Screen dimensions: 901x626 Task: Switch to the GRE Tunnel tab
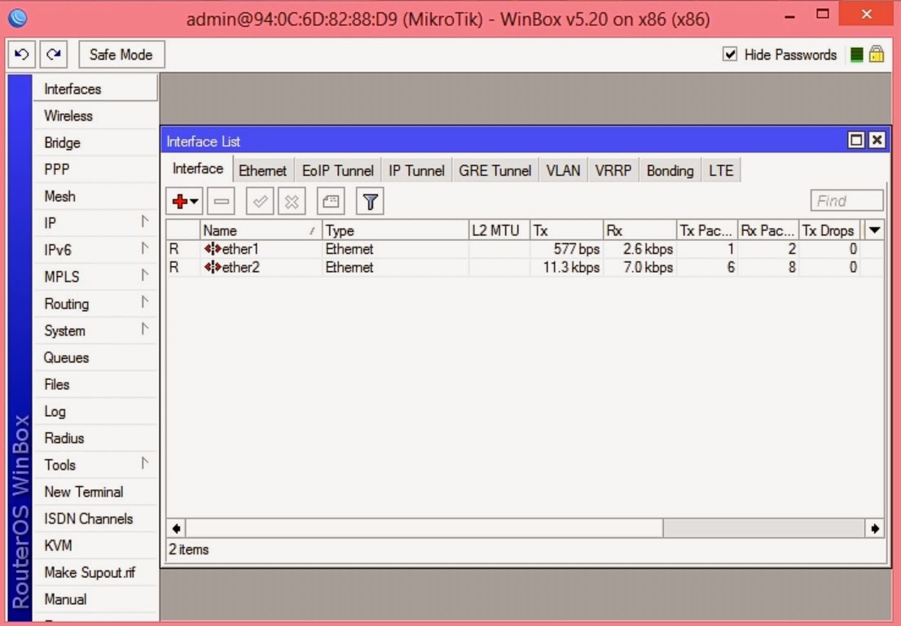coord(495,171)
